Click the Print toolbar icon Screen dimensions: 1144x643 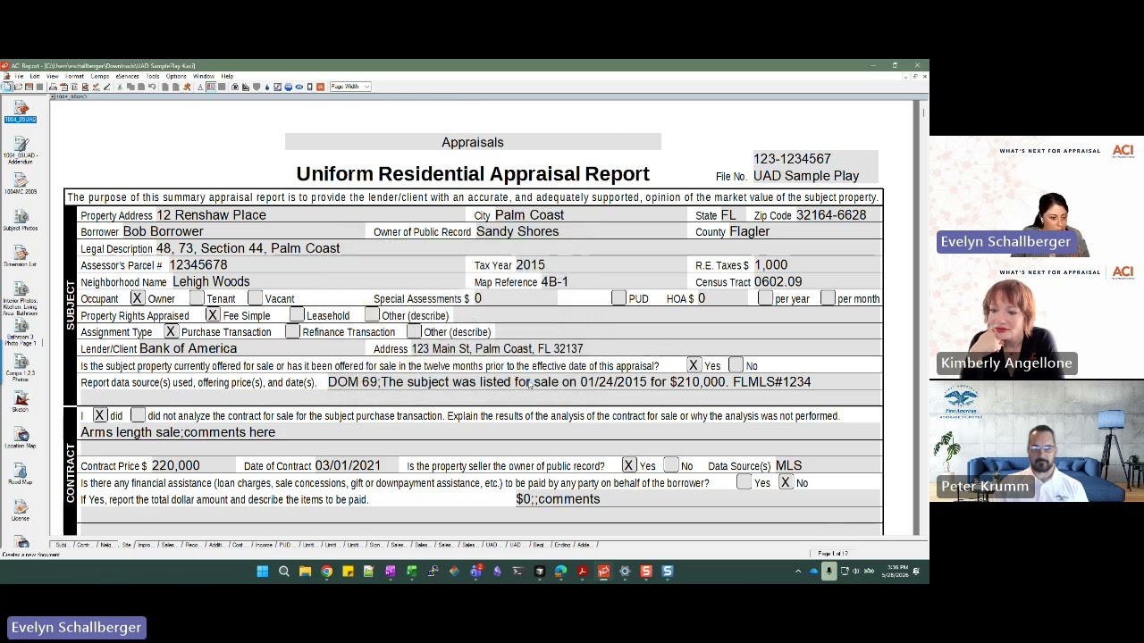point(53,87)
